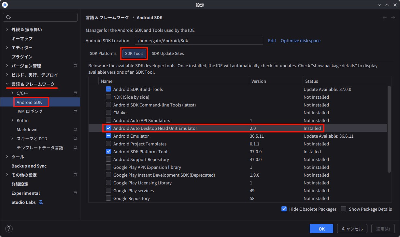Click the help question mark icon
Screen dimensions: 400x237
point(8,229)
